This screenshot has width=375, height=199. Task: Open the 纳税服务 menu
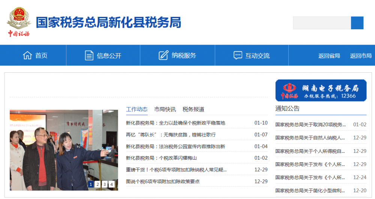tap(184, 55)
